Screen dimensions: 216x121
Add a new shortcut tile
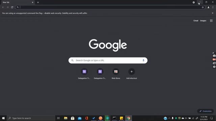[132, 74]
